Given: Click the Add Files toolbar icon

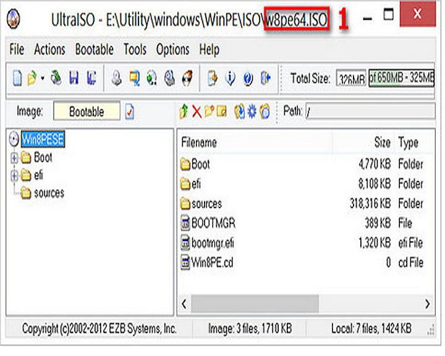Looking at the screenshot, I should (212, 78).
